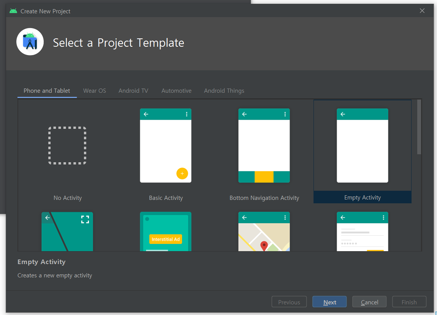Select the Android Things tab
The width and height of the screenshot is (437, 315).
[x=224, y=90]
